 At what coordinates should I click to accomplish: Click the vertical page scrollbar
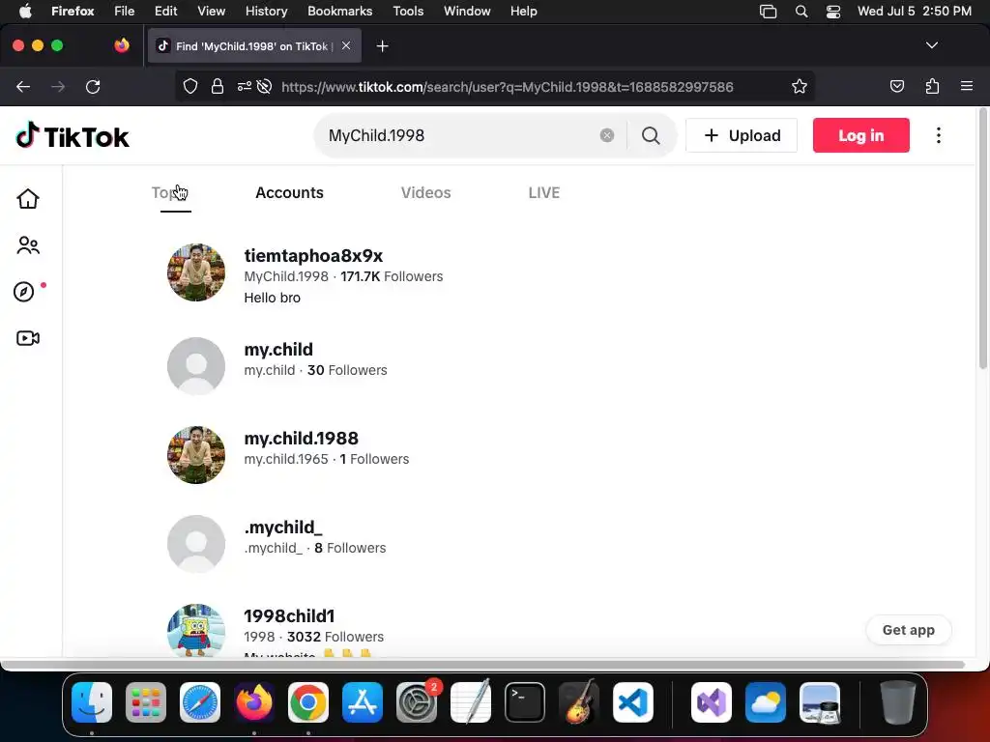coord(982,240)
